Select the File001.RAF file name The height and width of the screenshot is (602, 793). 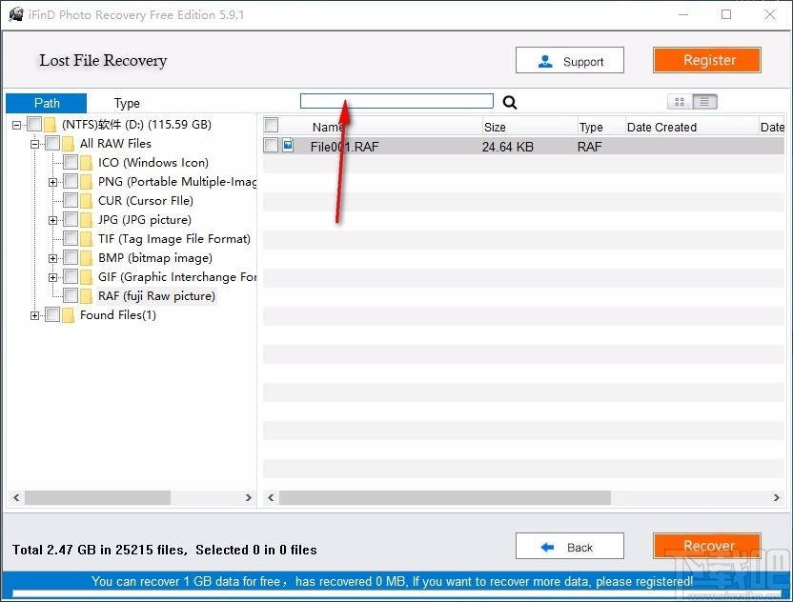tap(344, 147)
